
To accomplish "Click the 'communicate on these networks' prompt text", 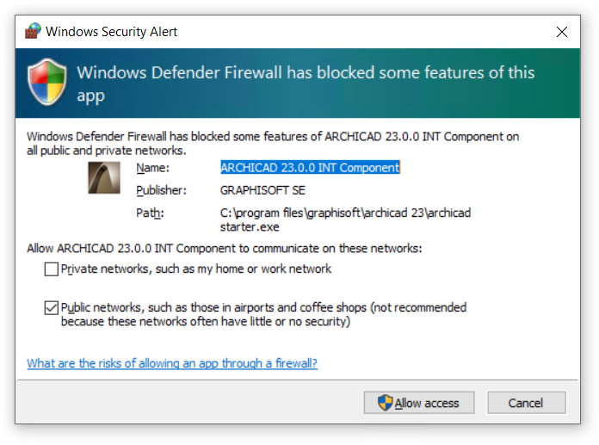I will [225, 249].
